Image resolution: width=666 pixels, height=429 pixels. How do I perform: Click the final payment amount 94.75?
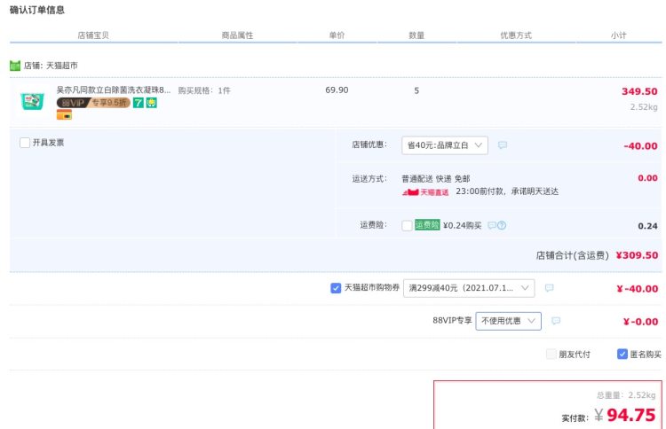click(x=631, y=415)
